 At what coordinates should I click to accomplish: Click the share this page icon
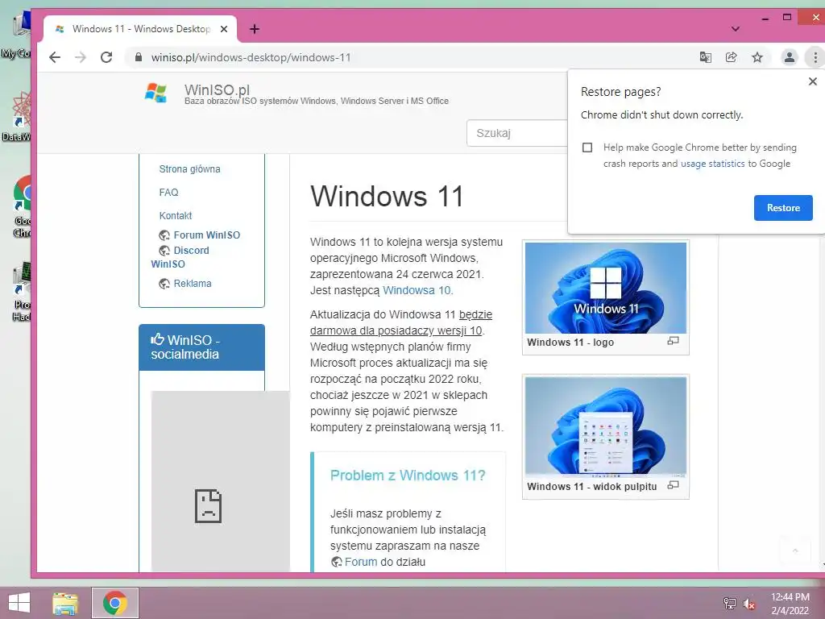[732, 57]
